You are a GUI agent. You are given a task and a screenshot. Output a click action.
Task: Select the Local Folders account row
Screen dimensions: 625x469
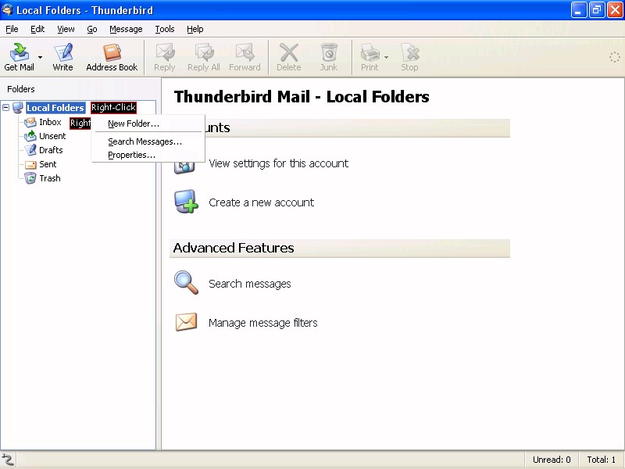(x=55, y=108)
